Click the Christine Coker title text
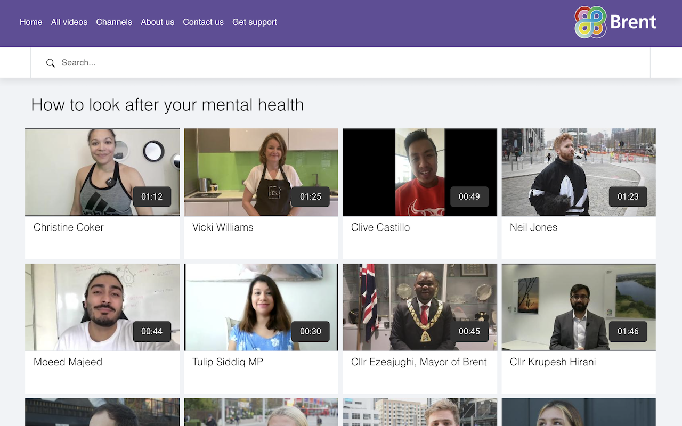Screen dimensions: 682x426 pyautogui.click(x=69, y=227)
